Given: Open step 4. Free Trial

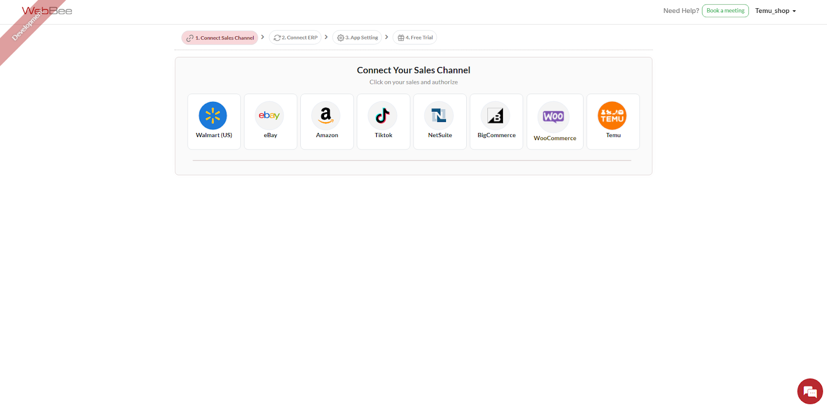Looking at the screenshot, I should tap(415, 38).
